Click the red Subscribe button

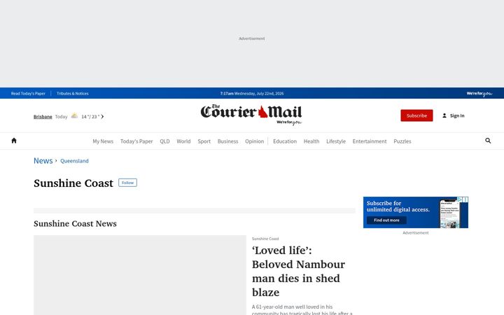416,115
